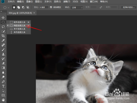The height and width of the screenshot is (103, 137).
Task: Open the 样式 style dropdown
Action: pos(77,8)
